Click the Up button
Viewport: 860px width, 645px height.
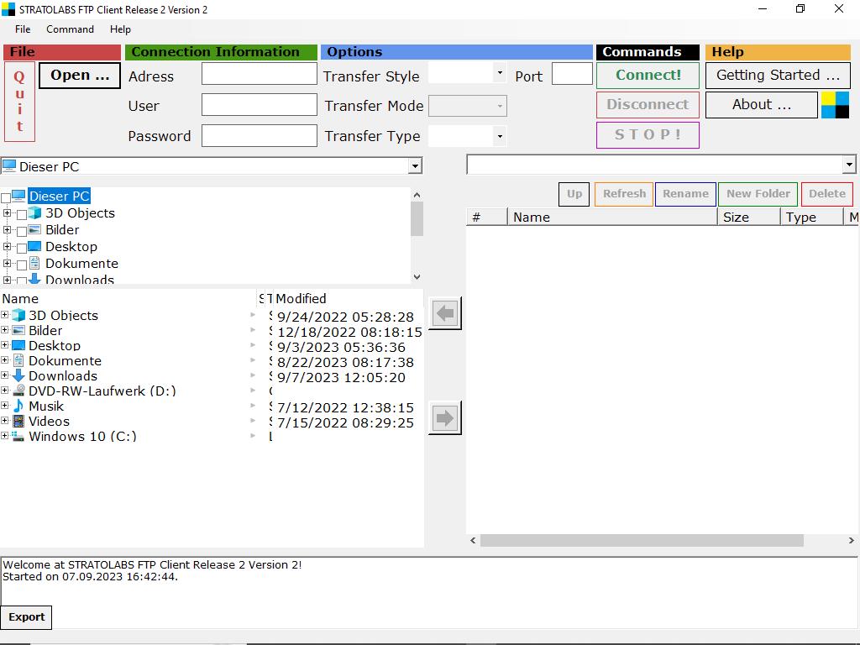pos(574,194)
